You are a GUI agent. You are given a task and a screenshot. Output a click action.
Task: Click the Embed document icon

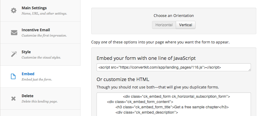[13, 77]
